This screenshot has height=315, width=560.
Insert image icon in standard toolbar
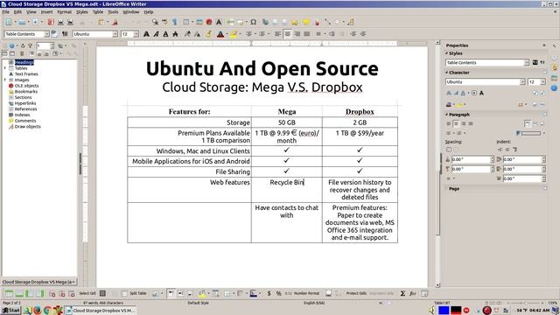click(199, 22)
